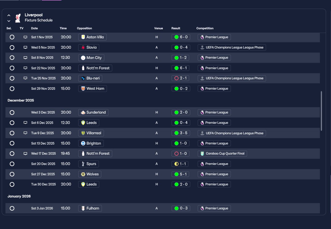Click the December 2025 month heading
Screen dimensions: 331x229
click(21, 100)
